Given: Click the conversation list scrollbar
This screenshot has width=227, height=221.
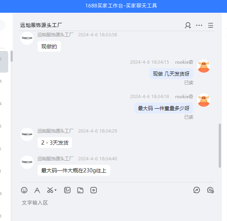Looking at the screenshot, I should click(x=12, y=56).
